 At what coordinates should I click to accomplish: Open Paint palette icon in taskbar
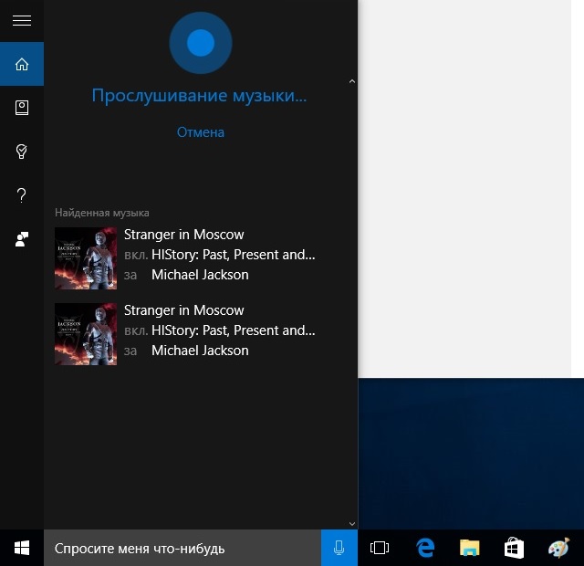click(x=558, y=548)
